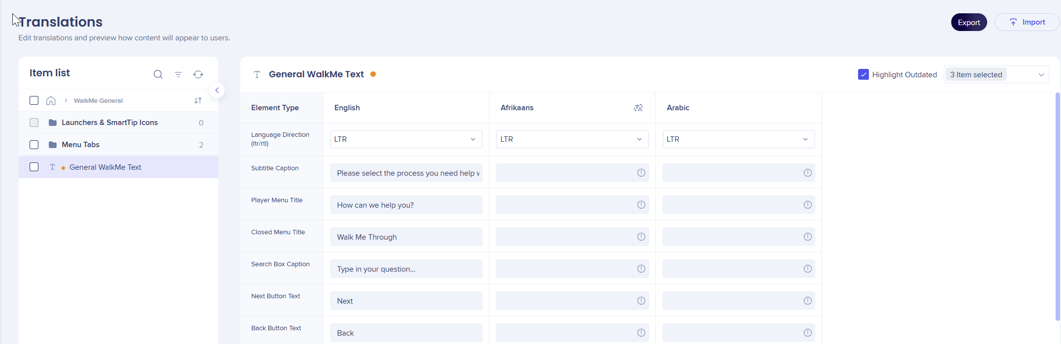Screen dimensions: 1061x344
Task: Toggle the Highlight Outdated checkbox
Action: point(863,74)
